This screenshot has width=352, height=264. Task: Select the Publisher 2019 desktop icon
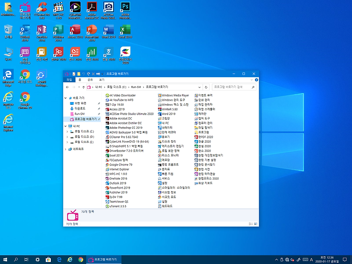tap(58, 33)
